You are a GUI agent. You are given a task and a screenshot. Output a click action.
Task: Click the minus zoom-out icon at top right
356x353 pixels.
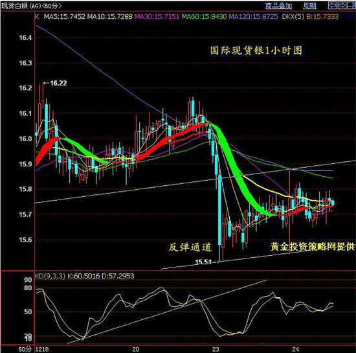pyautogui.click(x=351, y=5)
